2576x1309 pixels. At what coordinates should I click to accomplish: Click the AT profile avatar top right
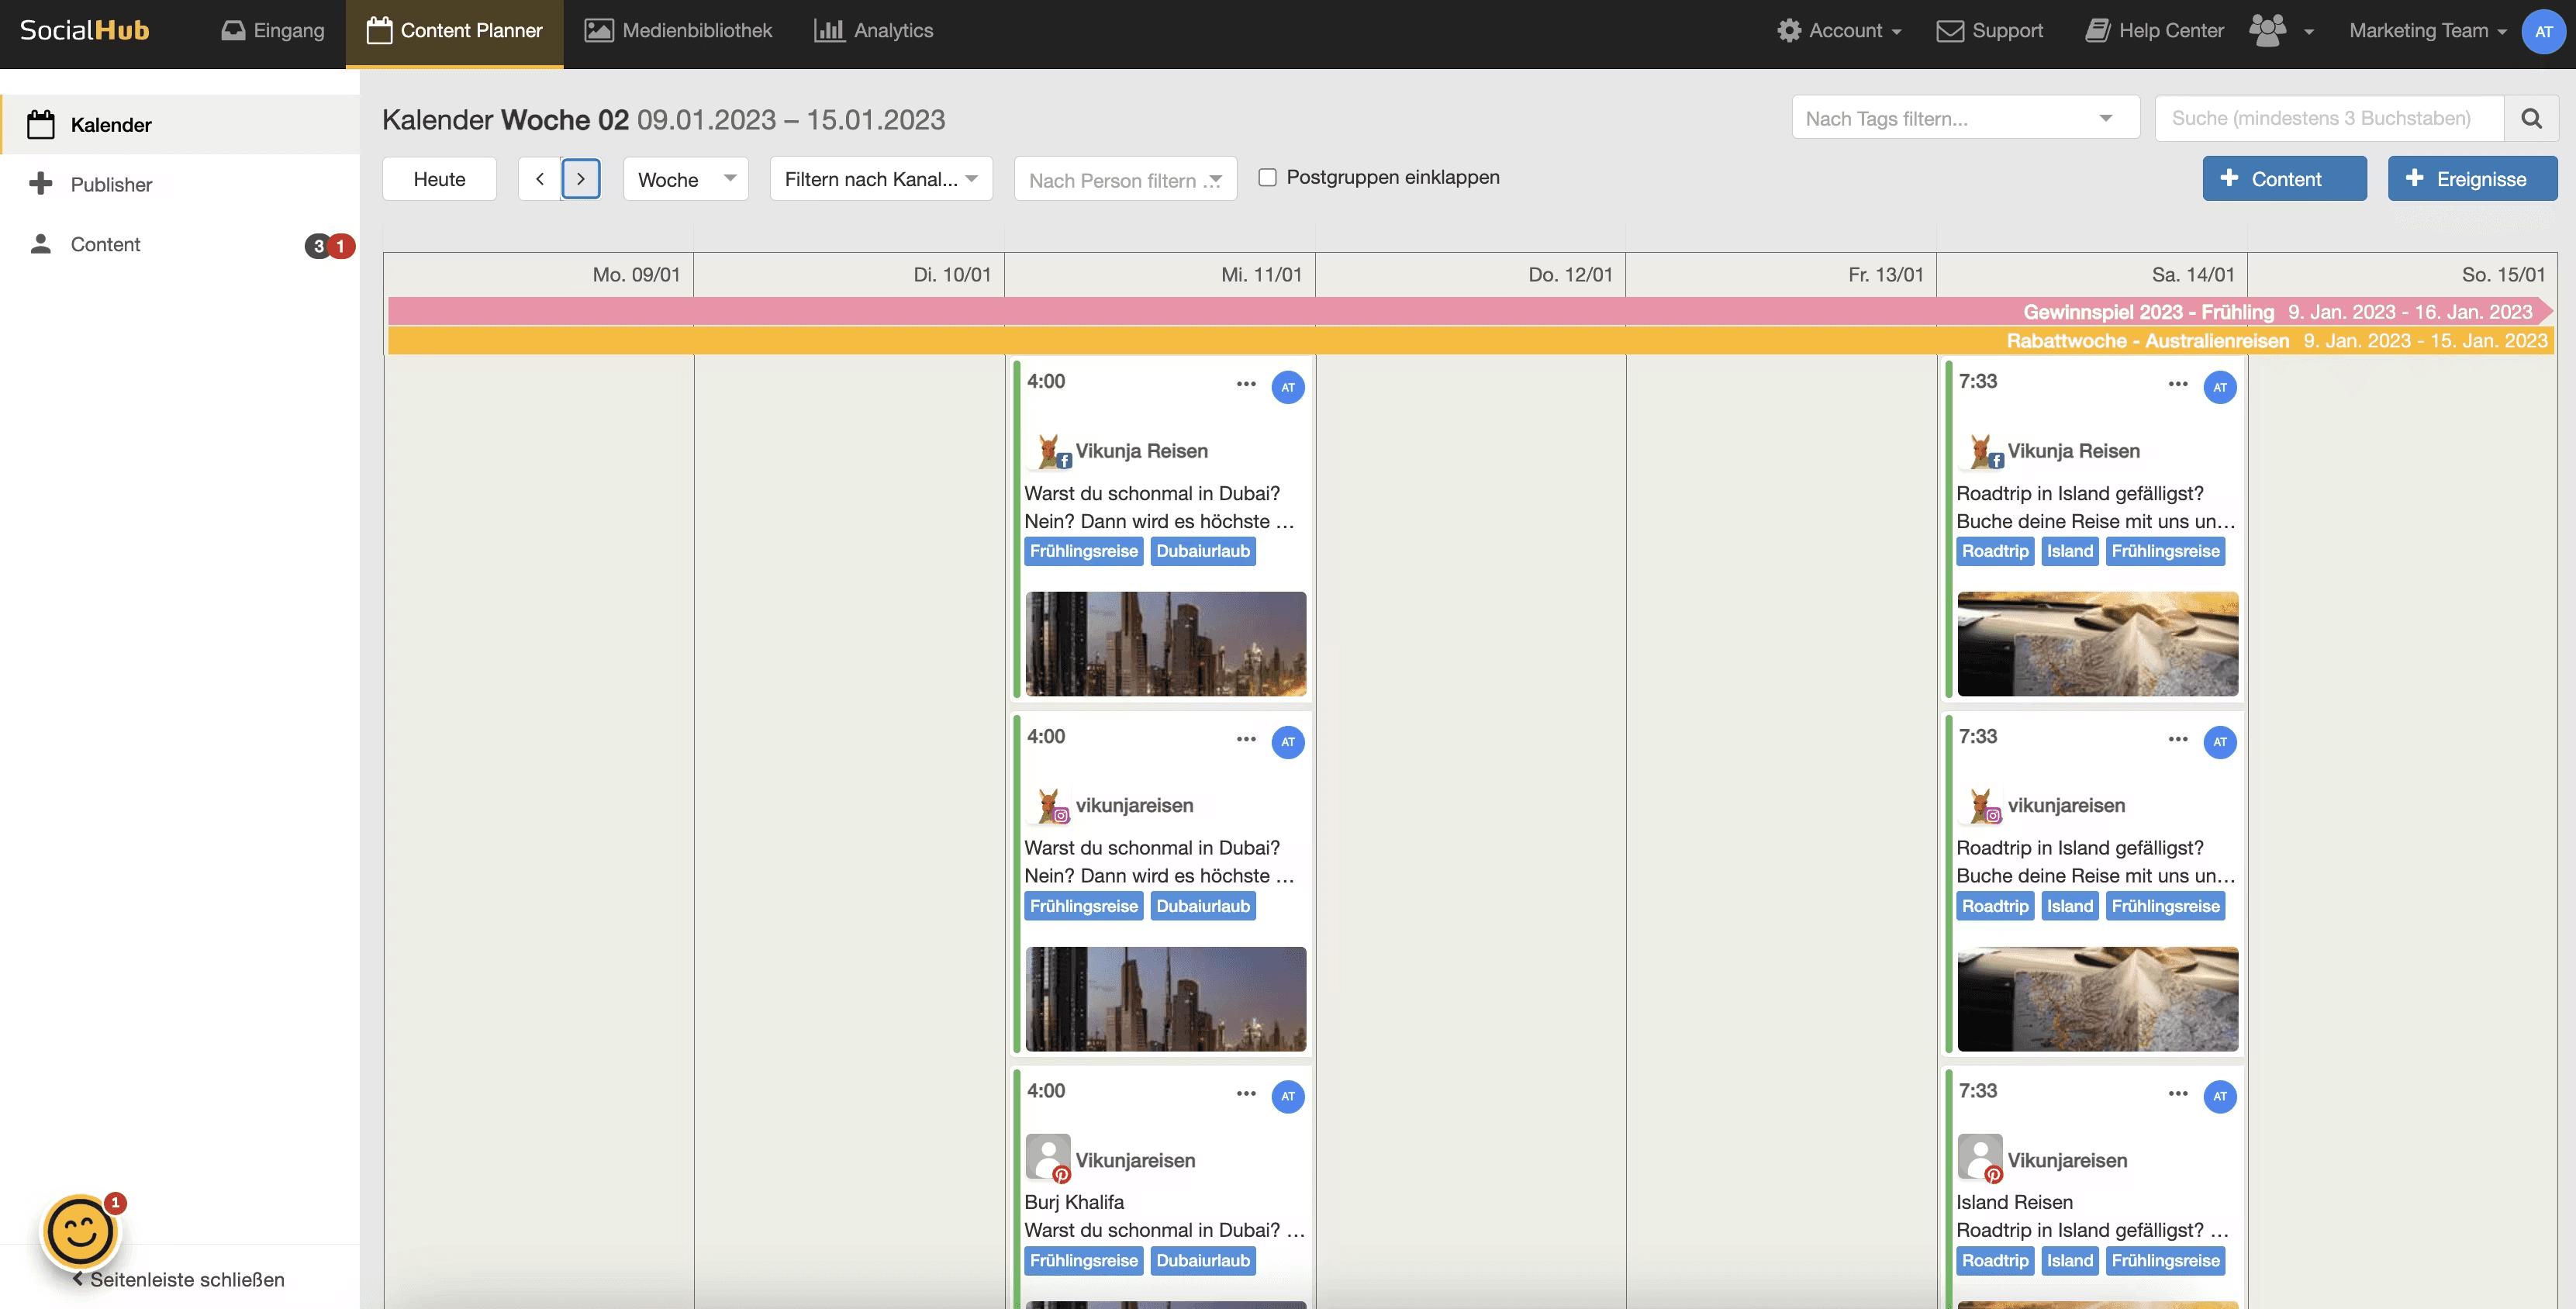point(2543,31)
